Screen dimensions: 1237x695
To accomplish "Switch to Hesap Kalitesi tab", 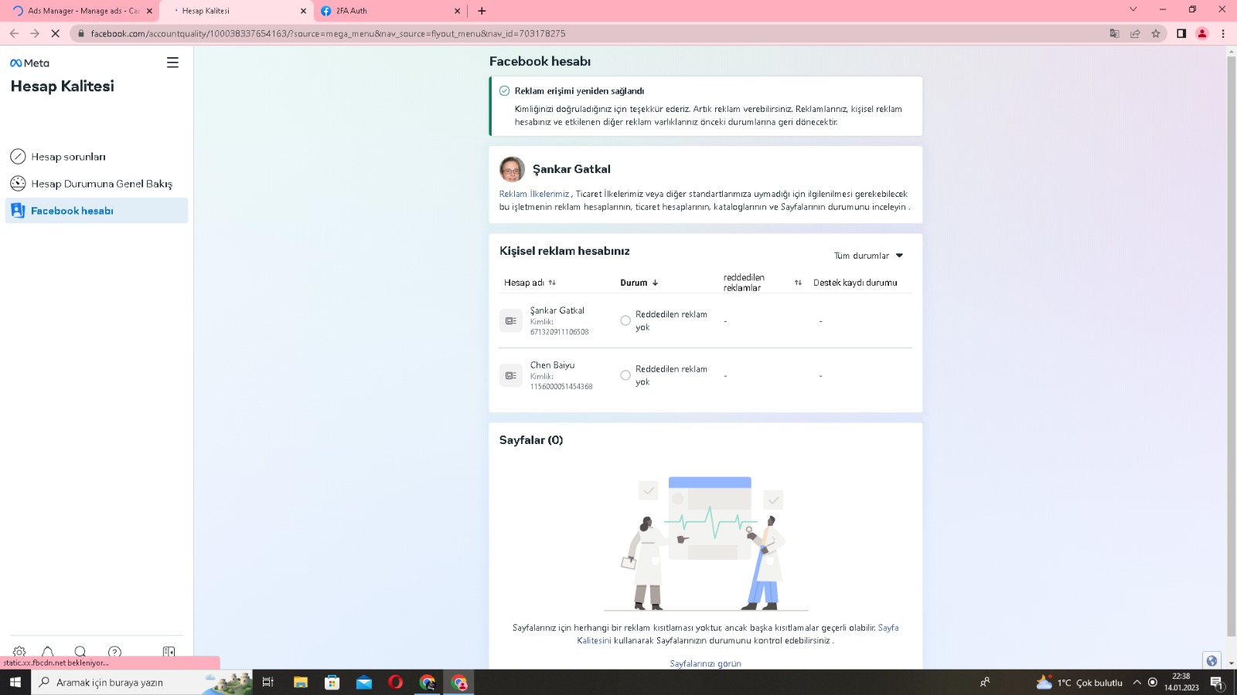I will point(236,11).
